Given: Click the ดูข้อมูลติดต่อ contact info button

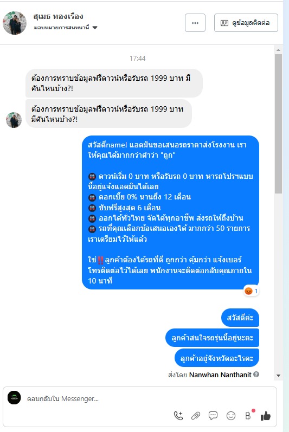Looking at the screenshot, I should tap(246, 23).
